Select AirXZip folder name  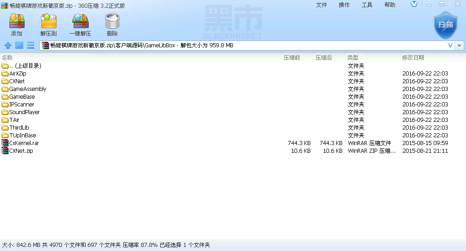18,73
